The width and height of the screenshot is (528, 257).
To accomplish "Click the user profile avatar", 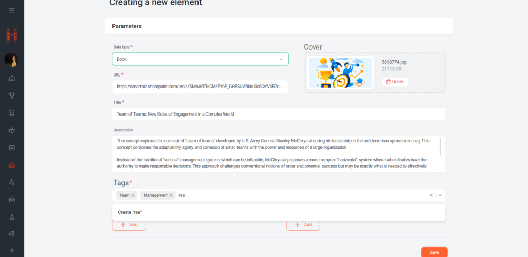I will (x=12, y=60).
